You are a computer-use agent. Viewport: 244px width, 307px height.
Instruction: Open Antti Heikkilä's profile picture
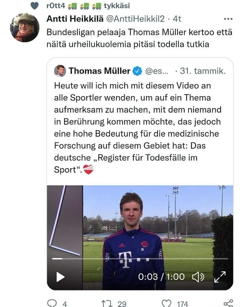click(25, 28)
